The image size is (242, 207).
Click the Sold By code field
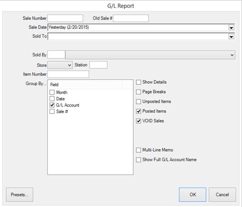tap(56, 55)
